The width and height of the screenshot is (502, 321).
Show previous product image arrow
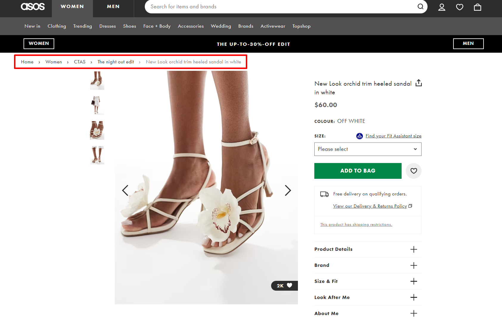click(x=125, y=190)
